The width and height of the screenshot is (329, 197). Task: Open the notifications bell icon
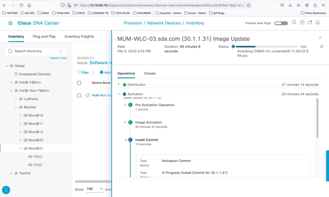pos(318,22)
